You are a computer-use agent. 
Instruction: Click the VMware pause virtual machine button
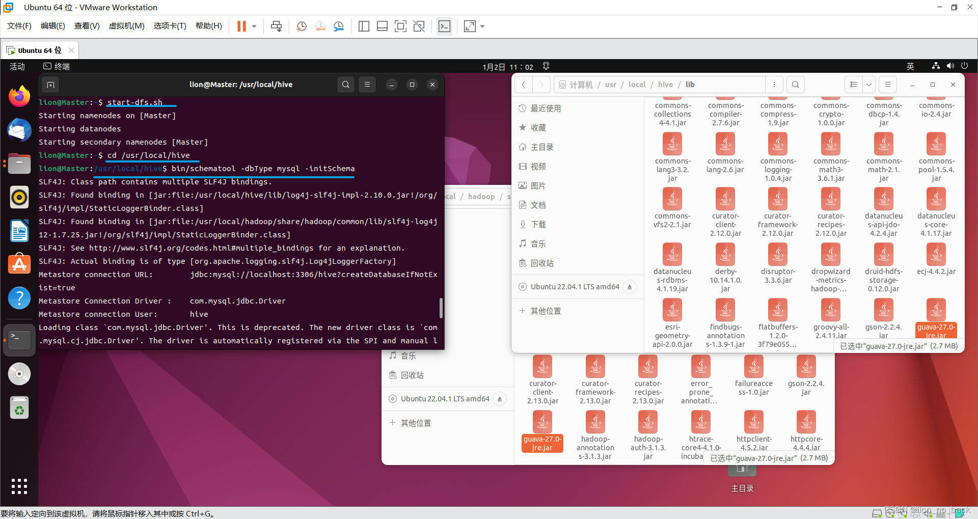[241, 26]
